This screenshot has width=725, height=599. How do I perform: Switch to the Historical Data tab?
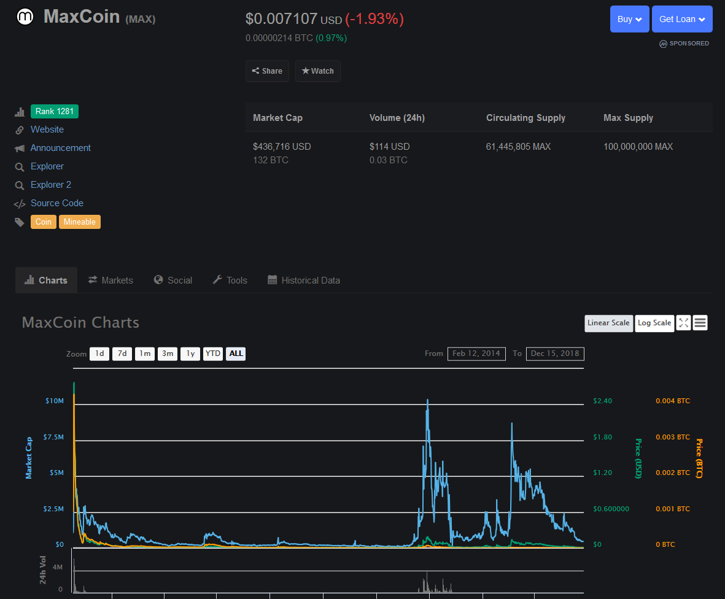pyautogui.click(x=304, y=280)
